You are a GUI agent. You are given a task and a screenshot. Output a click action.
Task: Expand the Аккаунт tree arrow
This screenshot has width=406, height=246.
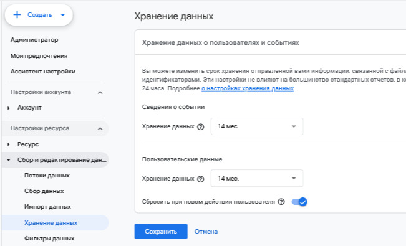pyautogui.click(x=9, y=108)
